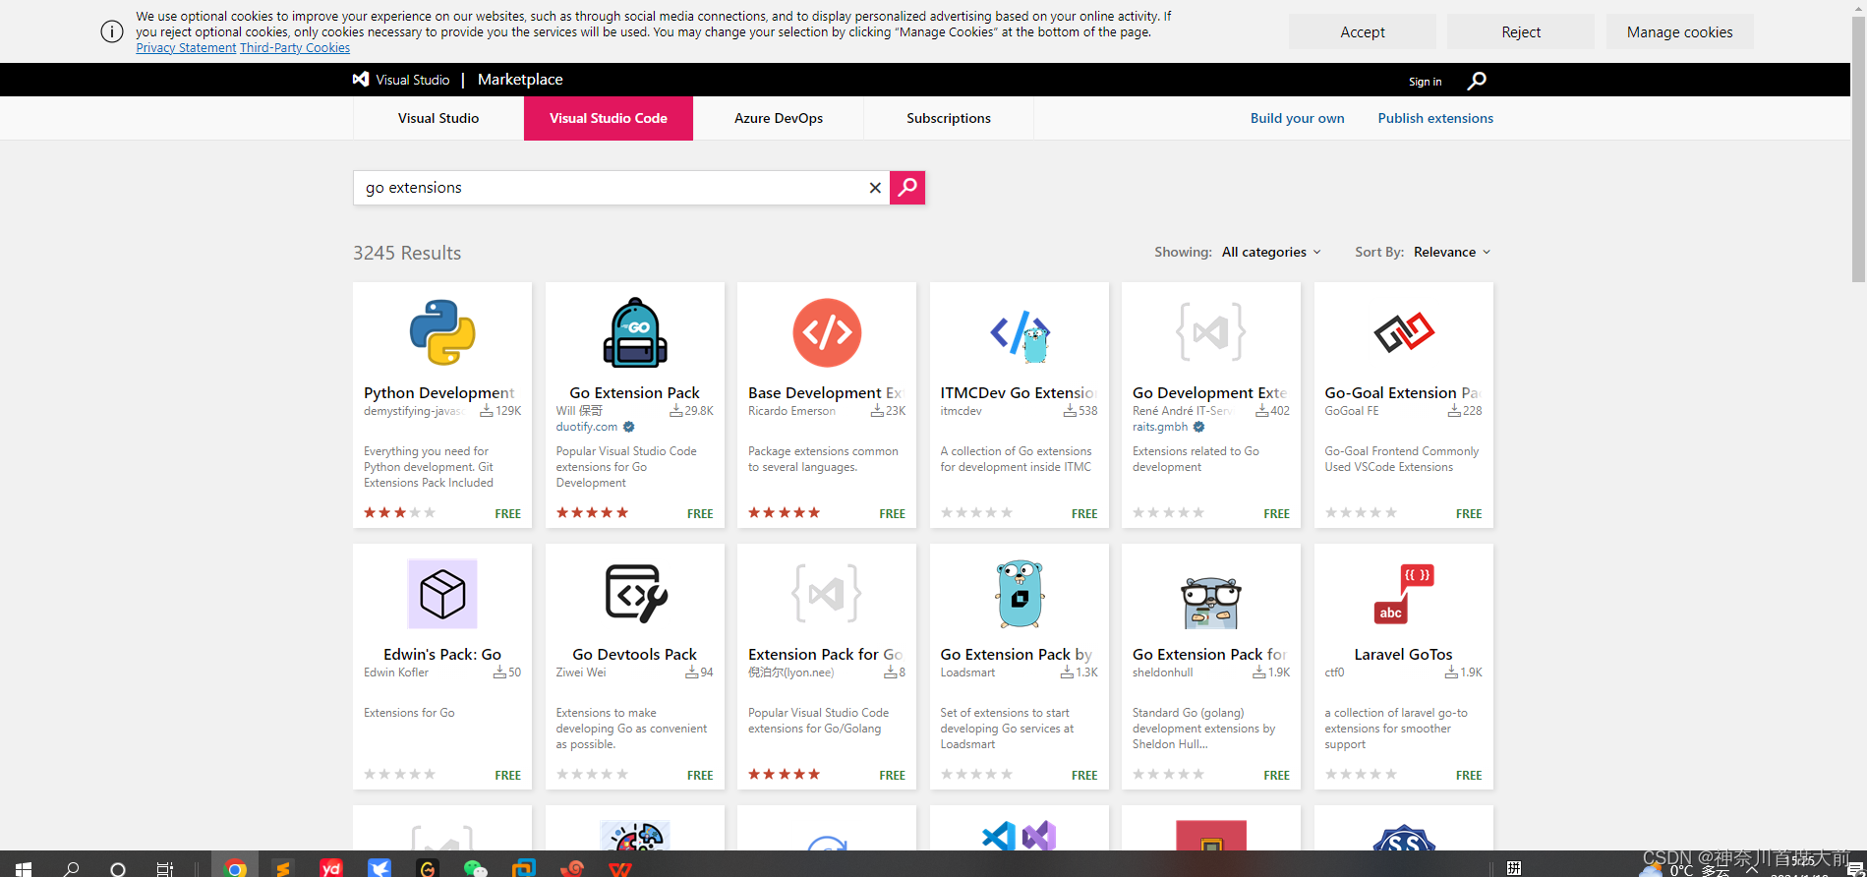Open sheldonhull Go Extension Pack gopher-with-glasses icon
This screenshot has height=877, width=1867.
coord(1211,602)
